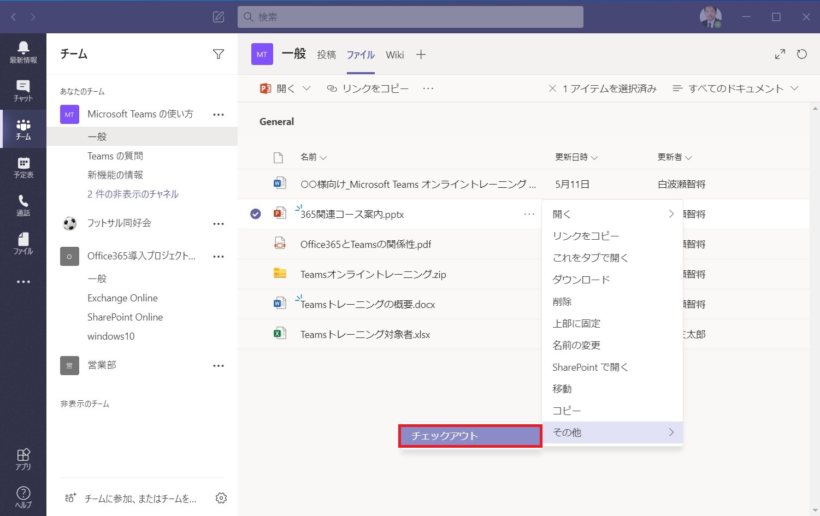
Task: Open the チャット chat icon in sidebar
Action: tap(23, 91)
